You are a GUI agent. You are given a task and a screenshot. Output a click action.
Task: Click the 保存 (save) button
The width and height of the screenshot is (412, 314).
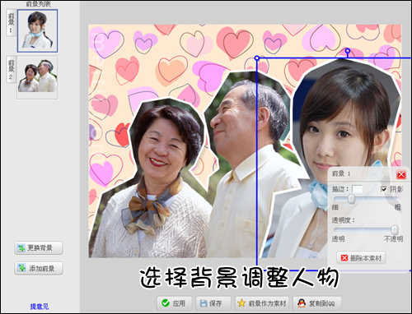pyautogui.click(x=213, y=303)
